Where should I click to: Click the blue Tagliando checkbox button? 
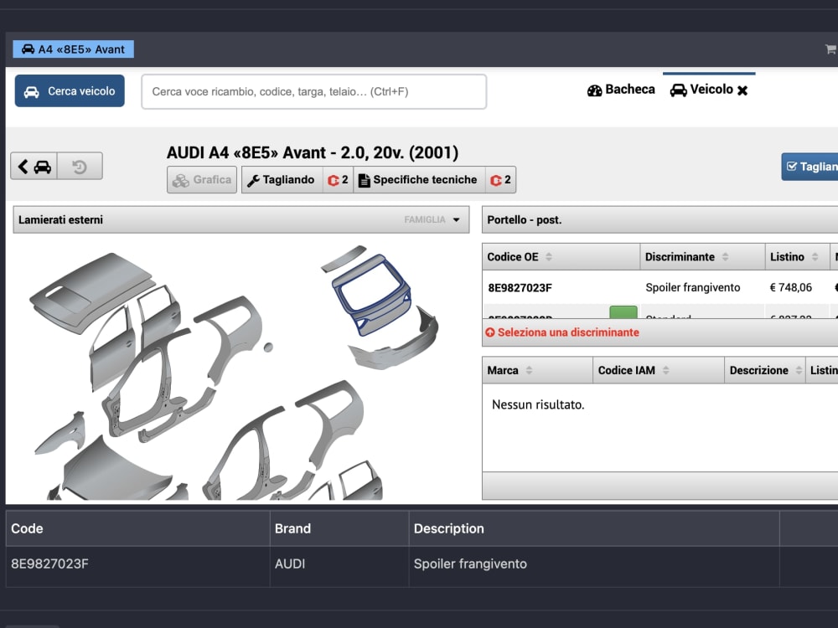[810, 167]
